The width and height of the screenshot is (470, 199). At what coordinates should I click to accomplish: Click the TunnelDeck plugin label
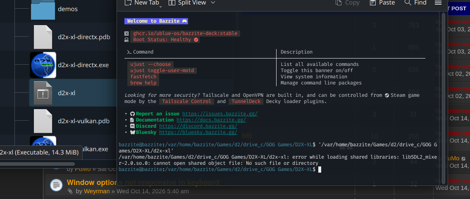click(246, 101)
